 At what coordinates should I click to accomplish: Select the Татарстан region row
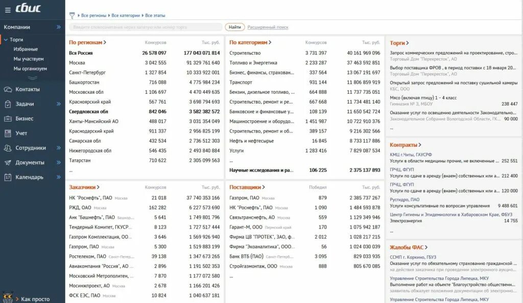(145, 160)
